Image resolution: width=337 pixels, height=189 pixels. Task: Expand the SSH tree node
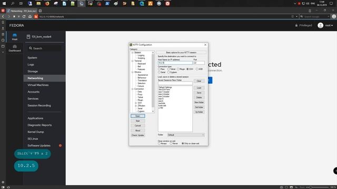(x=136, y=103)
